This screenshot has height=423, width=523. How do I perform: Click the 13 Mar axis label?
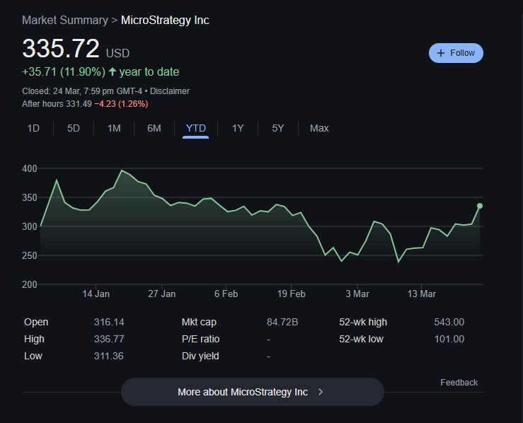click(422, 294)
